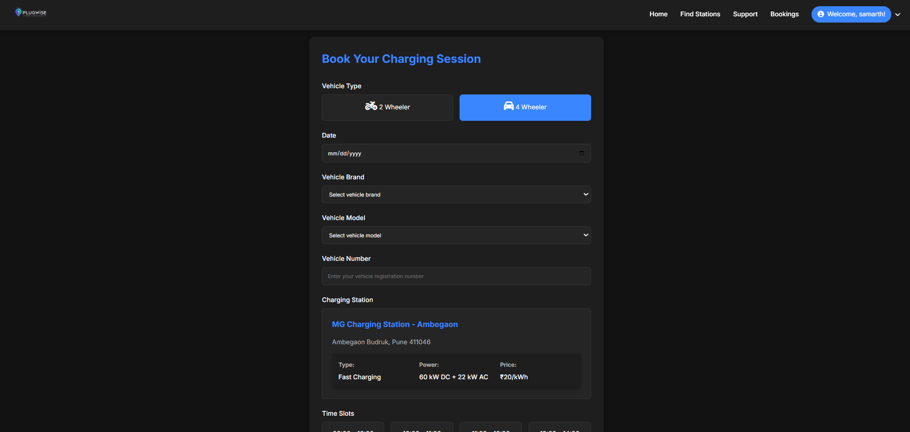Viewport: 910px width, 432px height.
Task: Click the motorcycle icon for 2 Wheeler
Action: tap(371, 106)
